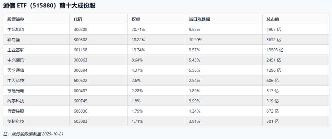Click the 20.71% weight cell
Image resolution: width=332 pixels, height=139 pixels.
point(138,30)
